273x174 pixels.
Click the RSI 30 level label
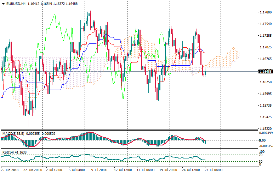pos(260,162)
